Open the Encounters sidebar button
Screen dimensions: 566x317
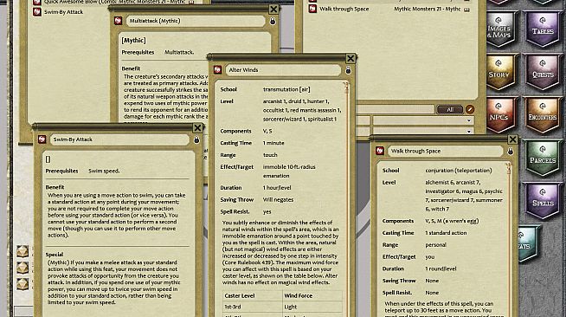click(x=543, y=114)
